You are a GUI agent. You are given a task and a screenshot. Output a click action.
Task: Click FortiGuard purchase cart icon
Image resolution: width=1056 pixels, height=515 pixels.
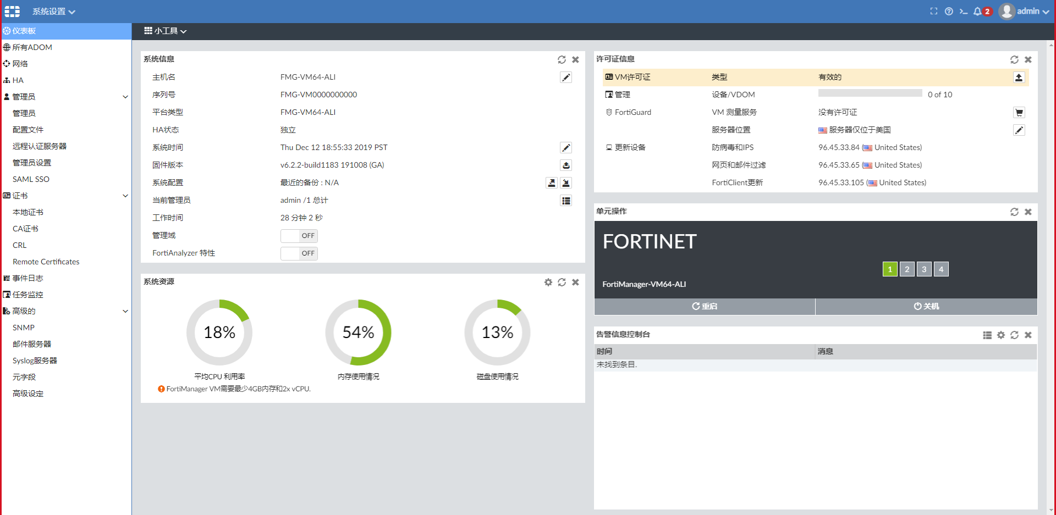click(x=1019, y=113)
